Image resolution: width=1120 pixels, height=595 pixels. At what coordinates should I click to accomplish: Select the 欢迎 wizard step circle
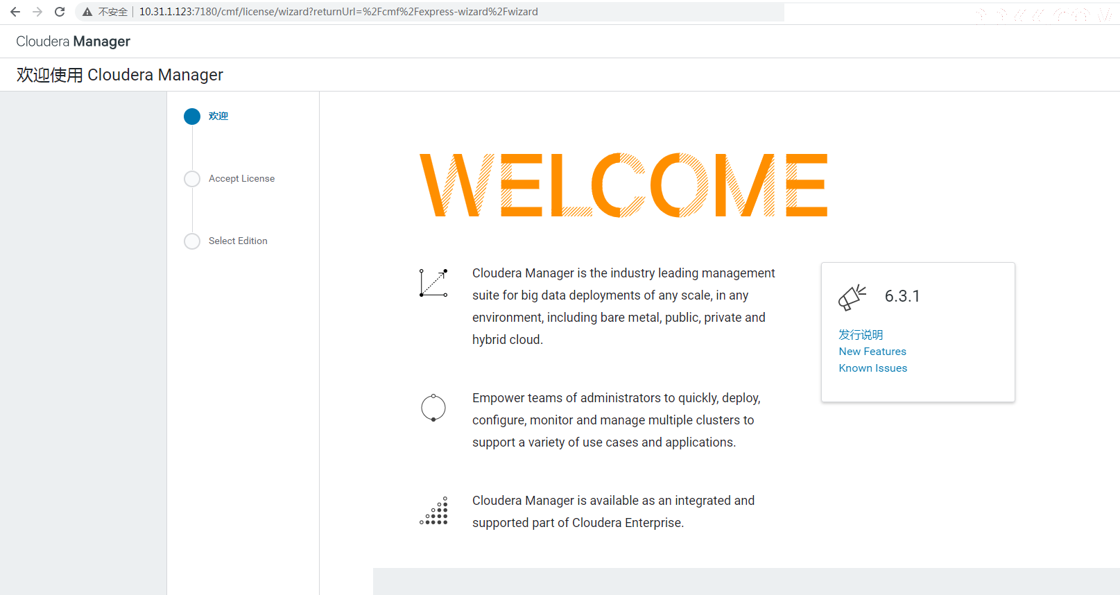pyautogui.click(x=192, y=117)
